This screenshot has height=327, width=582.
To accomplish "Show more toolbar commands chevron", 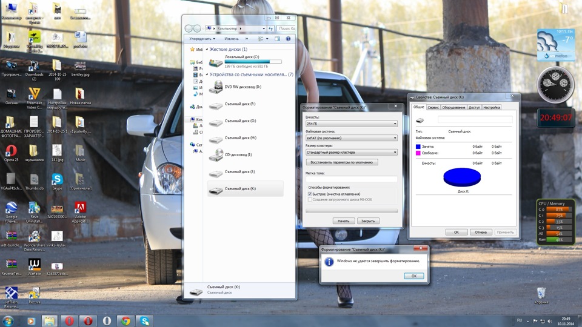I will [x=247, y=39].
